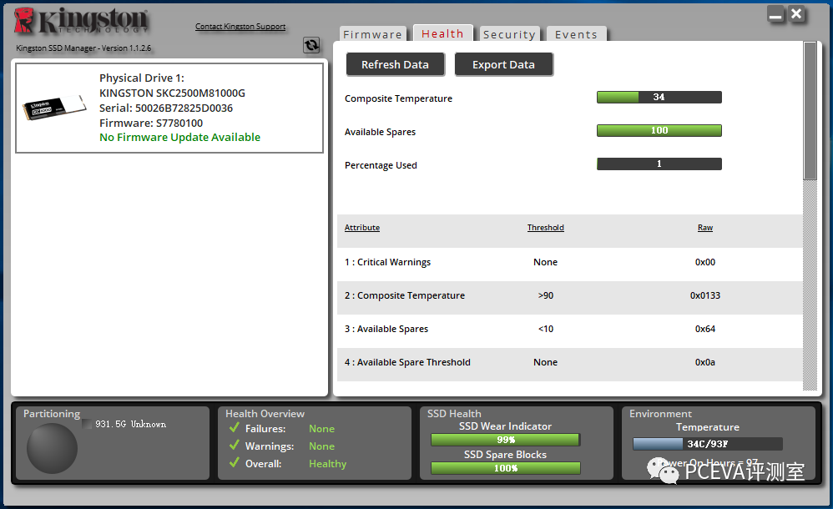833x509 pixels.
Task: Click the Failures 'None' status value
Action: click(x=321, y=428)
